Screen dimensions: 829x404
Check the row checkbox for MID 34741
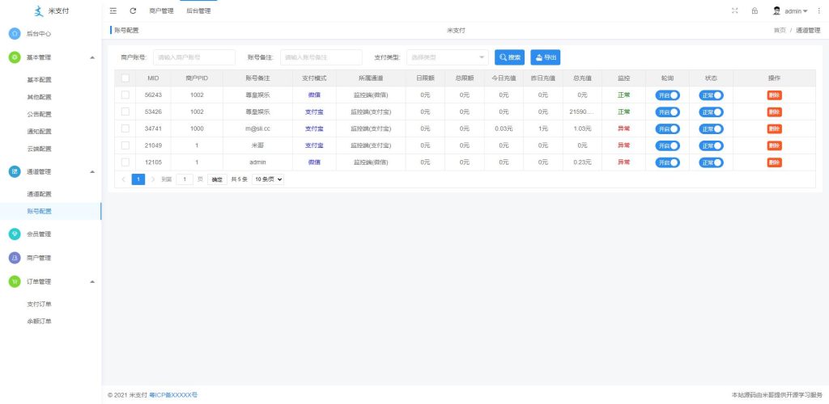pyautogui.click(x=125, y=128)
